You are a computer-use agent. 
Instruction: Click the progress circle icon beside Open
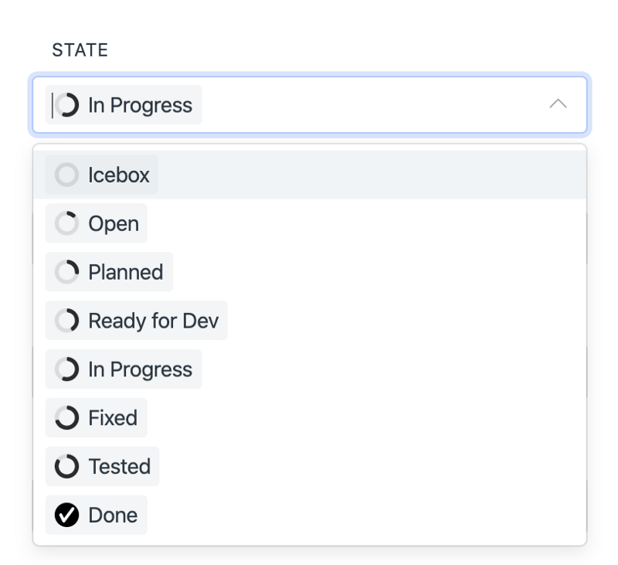click(67, 223)
